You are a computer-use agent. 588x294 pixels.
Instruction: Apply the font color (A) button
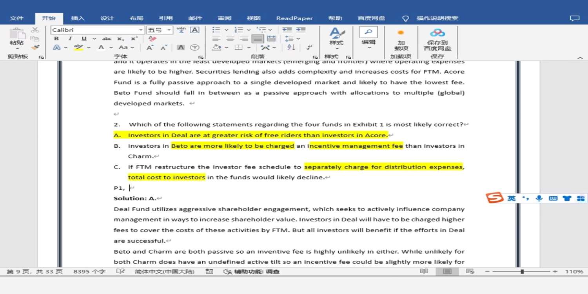[x=101, y=47]
